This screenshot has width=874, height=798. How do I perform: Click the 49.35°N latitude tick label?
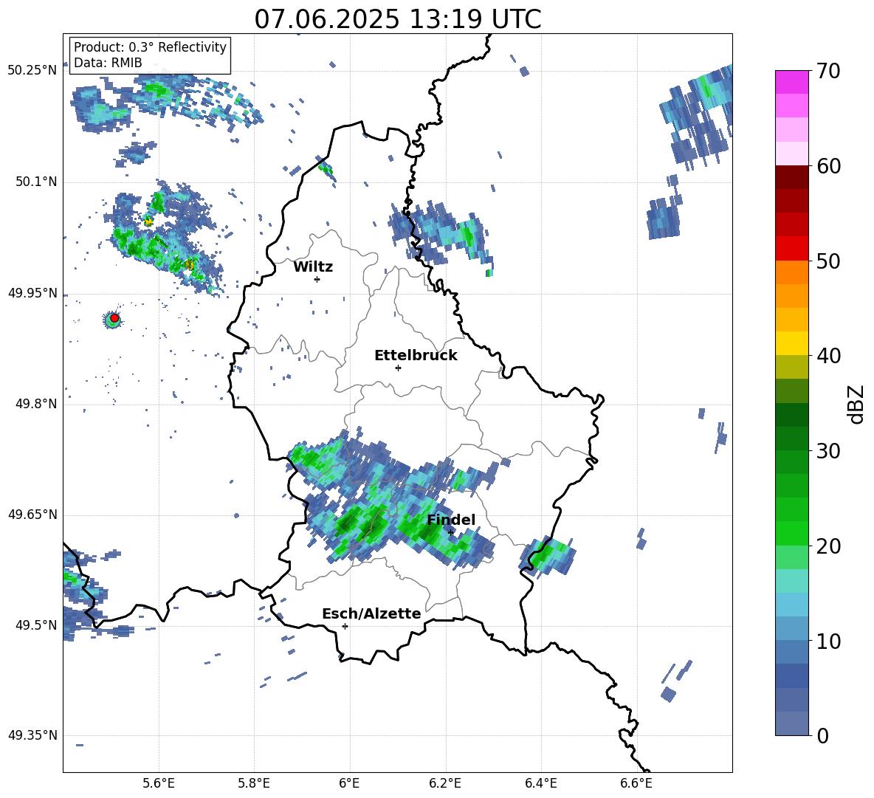click(32, 735)
